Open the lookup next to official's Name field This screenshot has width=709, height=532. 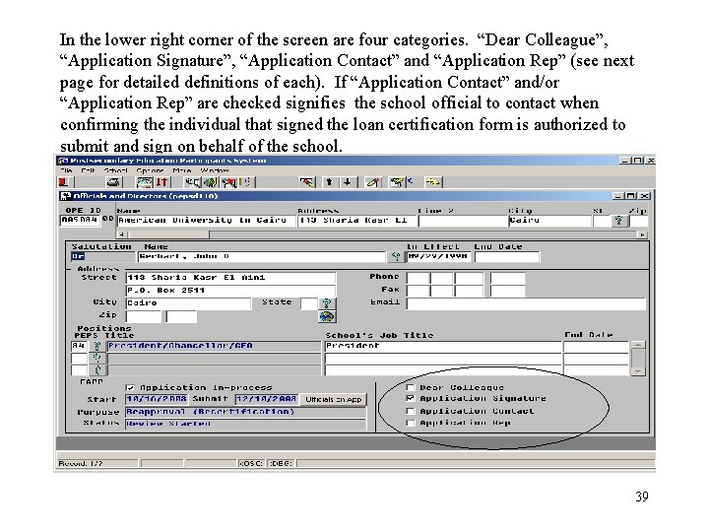[396, 256]
